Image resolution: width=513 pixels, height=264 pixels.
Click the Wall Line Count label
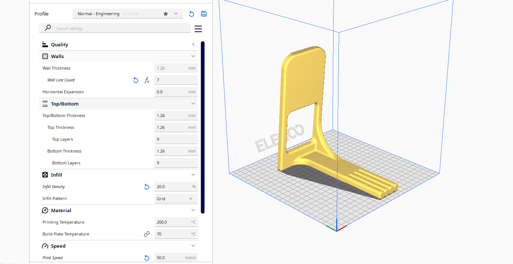[x=61, y=80]
